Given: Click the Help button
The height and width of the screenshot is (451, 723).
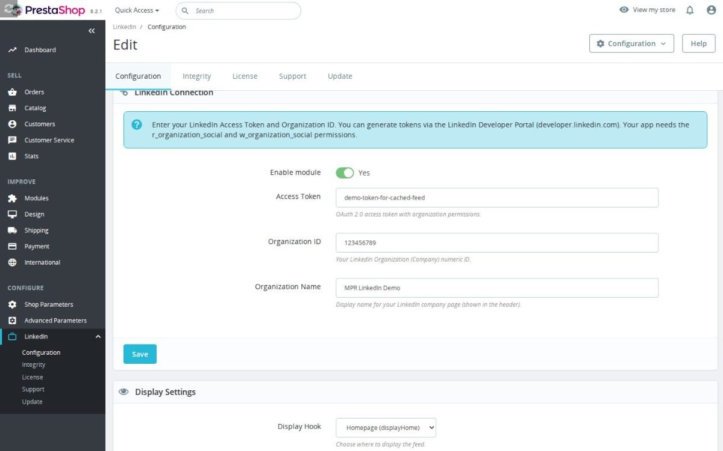Looking at the screenshot, I should pos(698,43).
